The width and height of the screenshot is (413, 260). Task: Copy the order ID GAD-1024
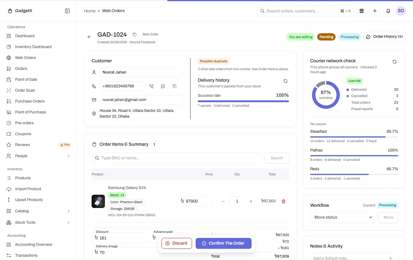tap(135, 34)
